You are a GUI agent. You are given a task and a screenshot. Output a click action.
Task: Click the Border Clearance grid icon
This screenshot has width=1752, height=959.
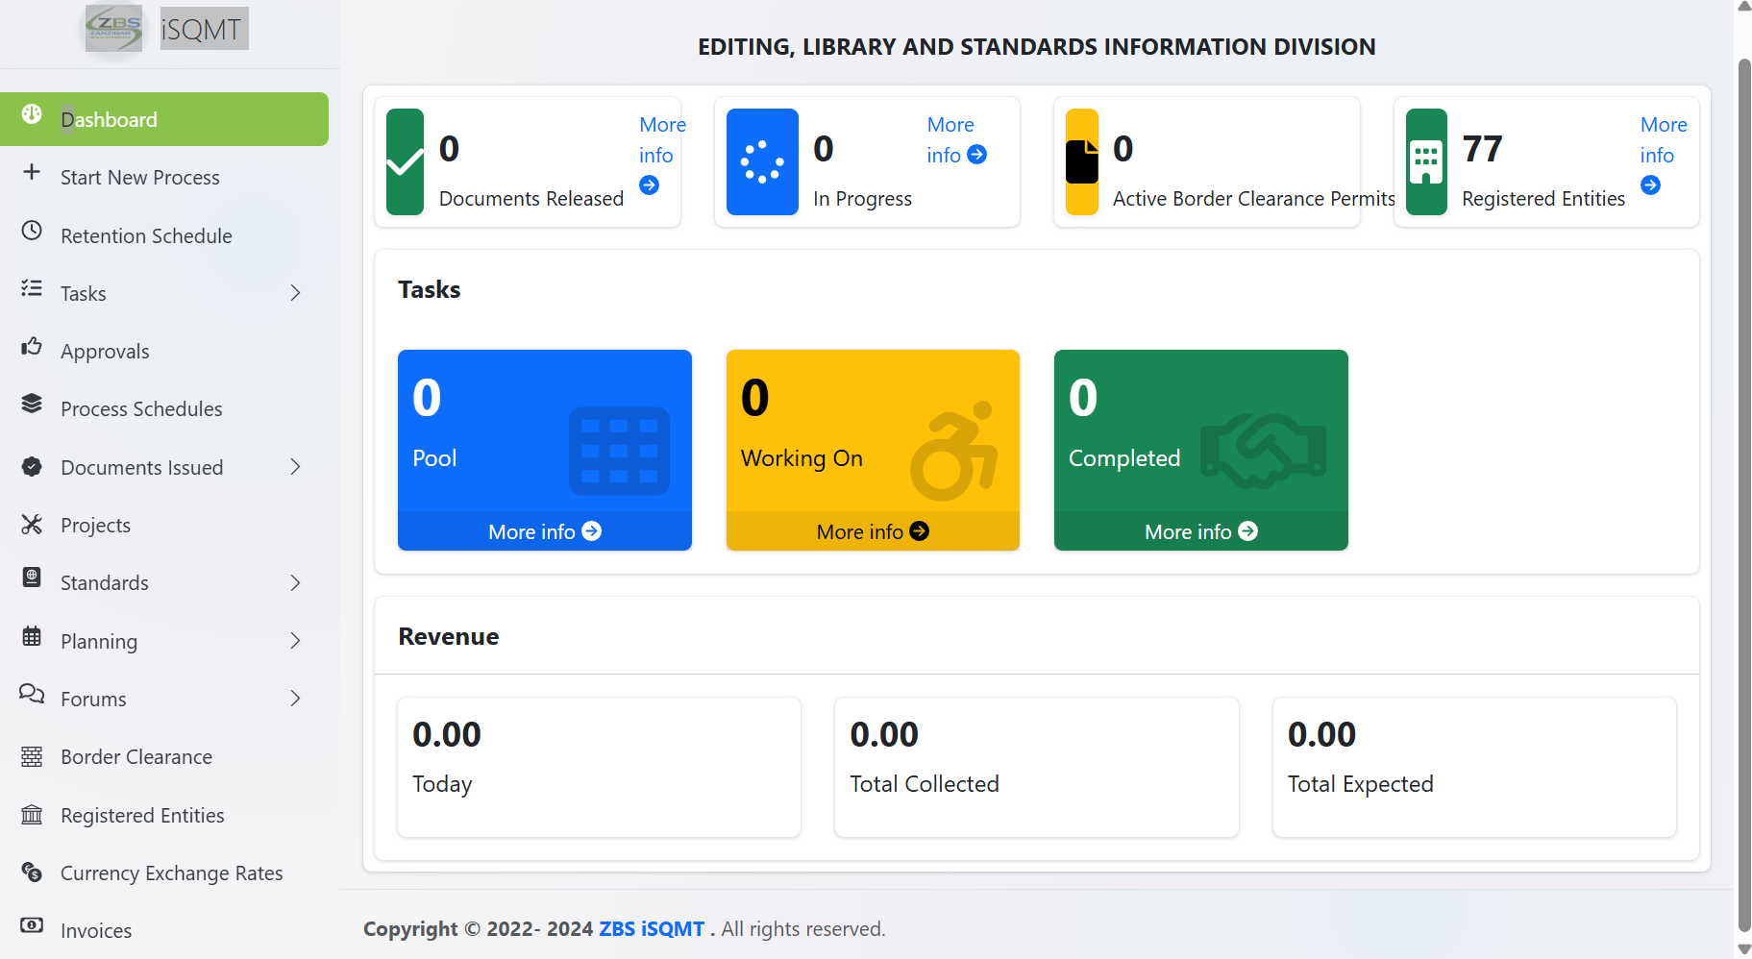pos(32,756)
